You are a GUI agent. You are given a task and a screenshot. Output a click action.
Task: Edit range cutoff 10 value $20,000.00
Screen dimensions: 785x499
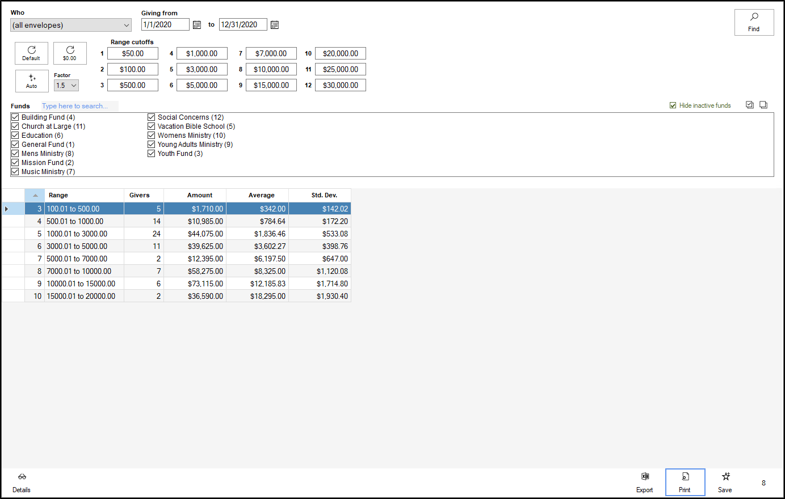(x=341, y=53)
